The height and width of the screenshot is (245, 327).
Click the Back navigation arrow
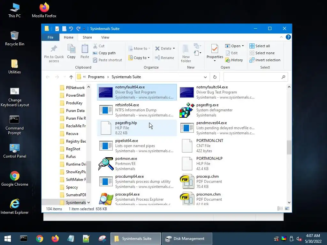point(48,77)
